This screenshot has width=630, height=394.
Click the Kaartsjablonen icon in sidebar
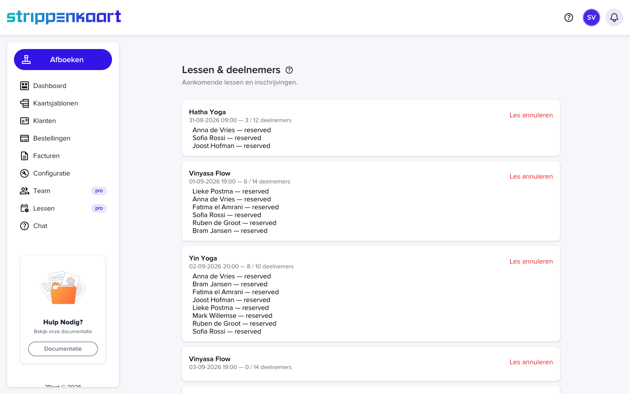[x=24, y=103]
